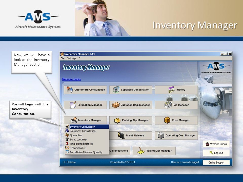Click the clipboard icon on Picking List Manager
This screenshot has height=182, width=243.
pyautogui.click(x=141, y=151)
